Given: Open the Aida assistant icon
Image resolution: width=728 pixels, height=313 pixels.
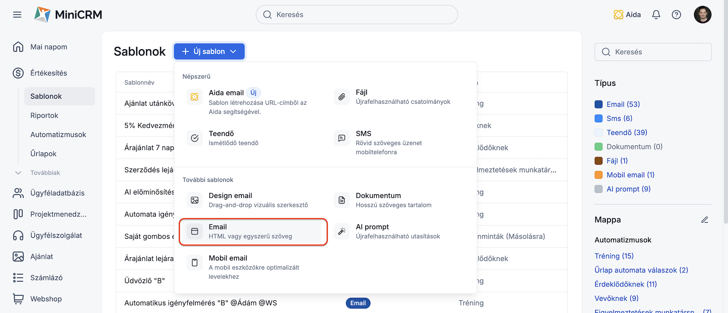Looking at the screenshot, I should click(x=618, y=15).
